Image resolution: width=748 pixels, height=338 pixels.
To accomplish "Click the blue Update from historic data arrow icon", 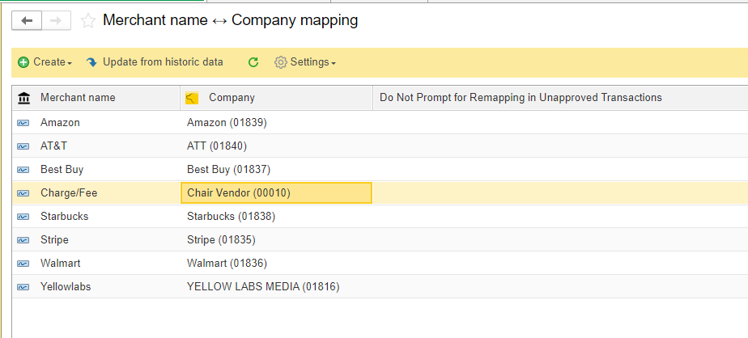I will (x=91, y=62).
